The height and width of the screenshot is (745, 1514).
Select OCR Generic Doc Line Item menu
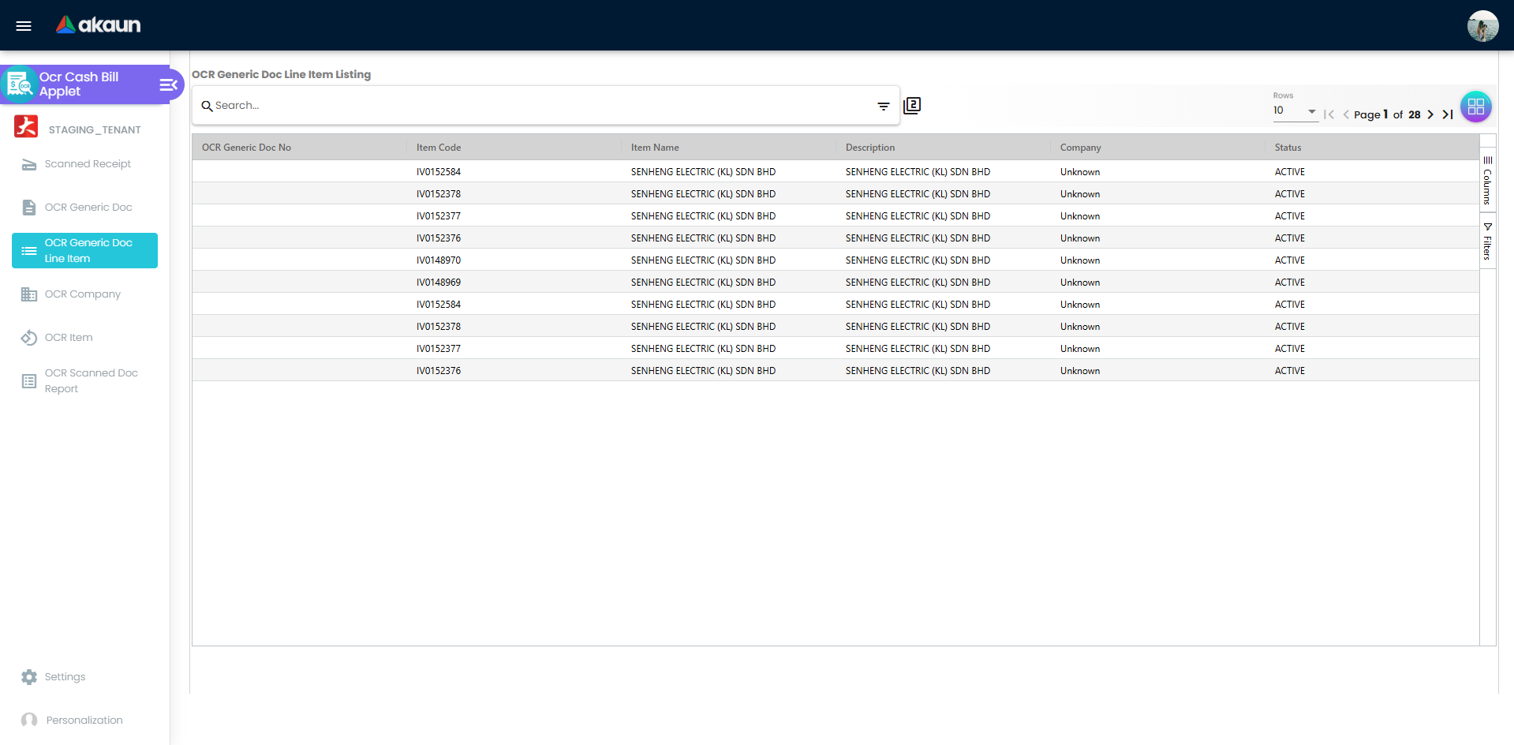click(84, 250)
